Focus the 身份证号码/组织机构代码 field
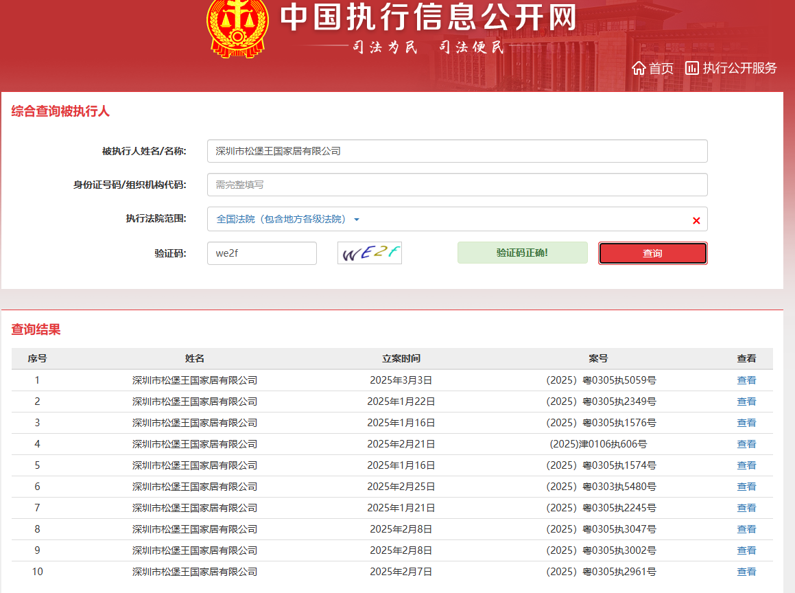The width and height of the screenshot is (795, 593). (x=458, y=185)
